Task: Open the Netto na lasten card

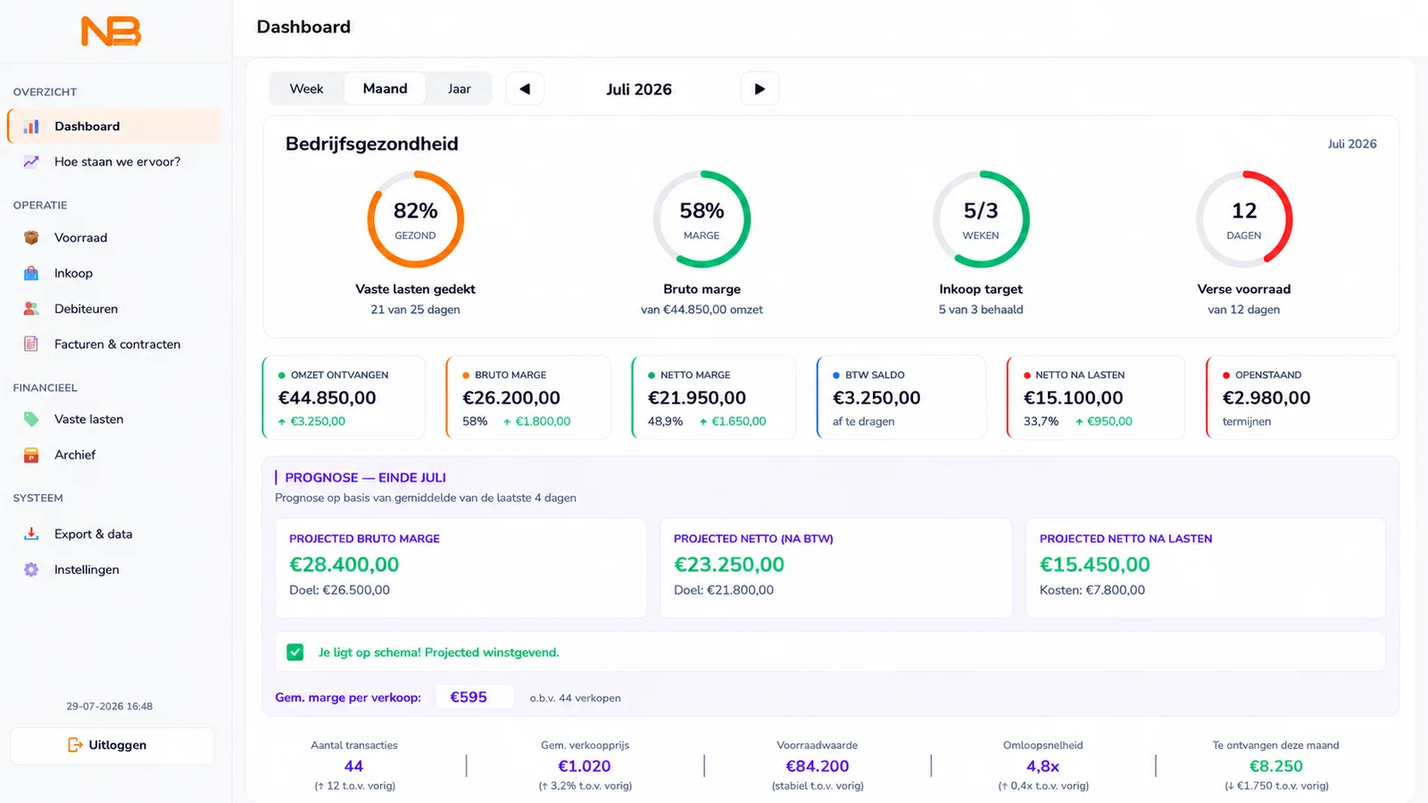Action: 1096,397
